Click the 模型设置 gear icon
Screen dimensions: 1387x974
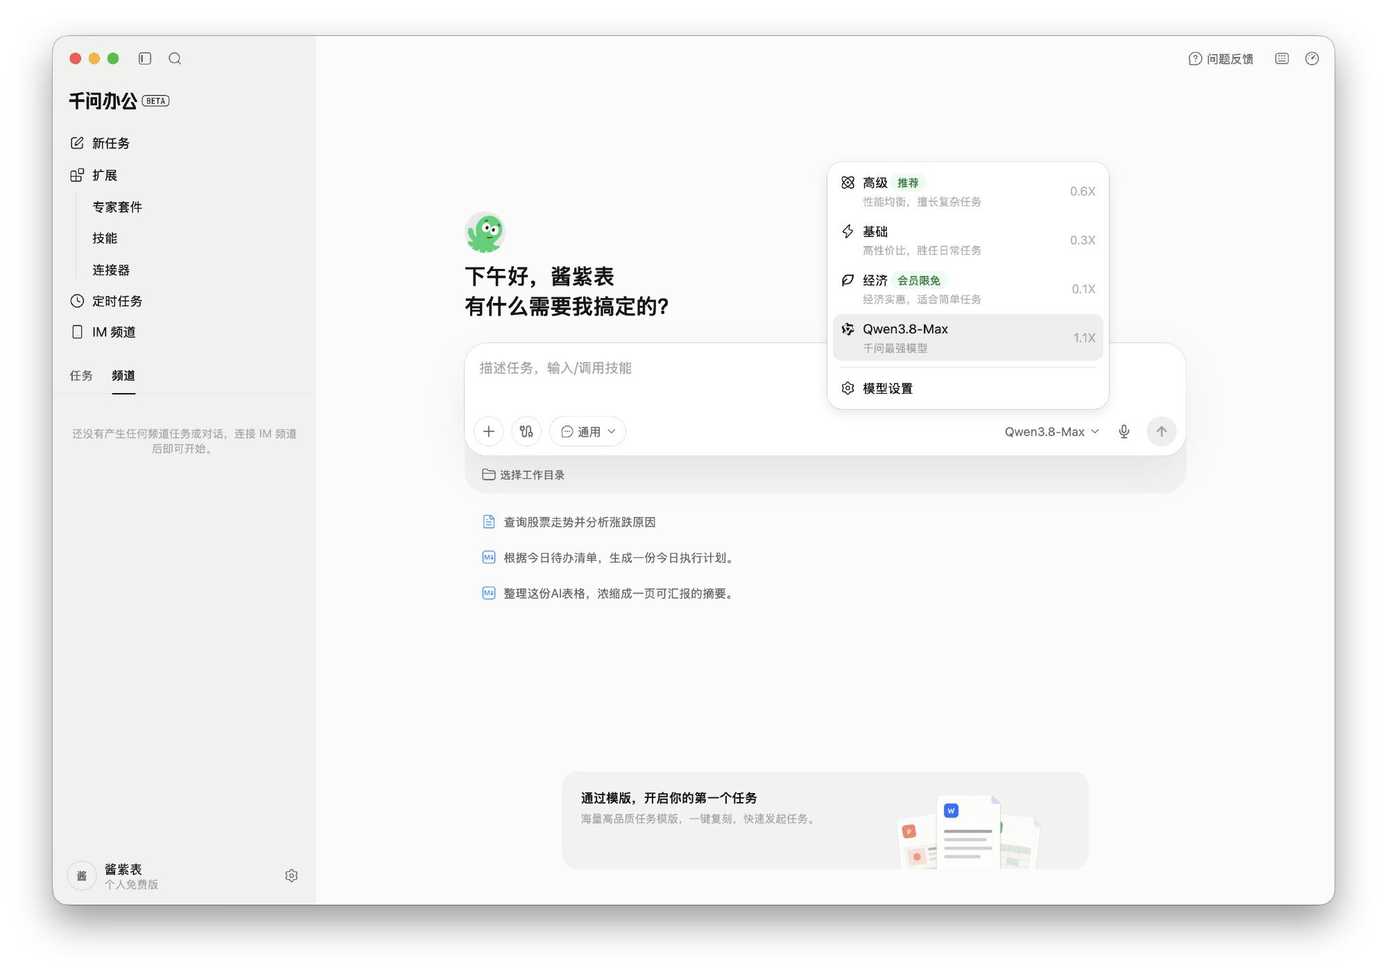point(847,388)
